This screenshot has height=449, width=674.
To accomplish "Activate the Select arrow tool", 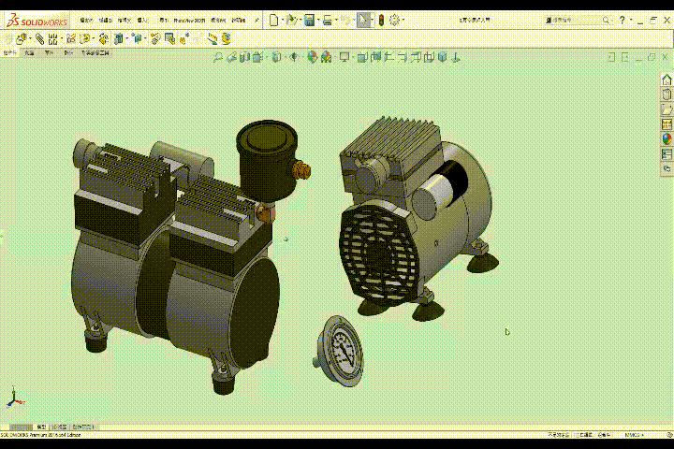I will coord(364,20).
